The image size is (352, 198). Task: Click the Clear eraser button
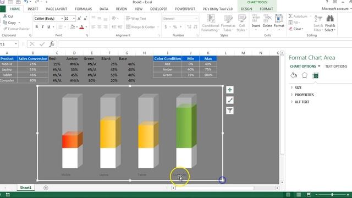point(296,29)
